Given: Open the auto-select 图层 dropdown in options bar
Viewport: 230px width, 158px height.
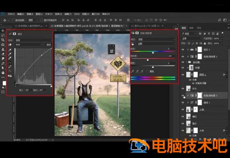Looking at the screenshot, I should point(32,20).
